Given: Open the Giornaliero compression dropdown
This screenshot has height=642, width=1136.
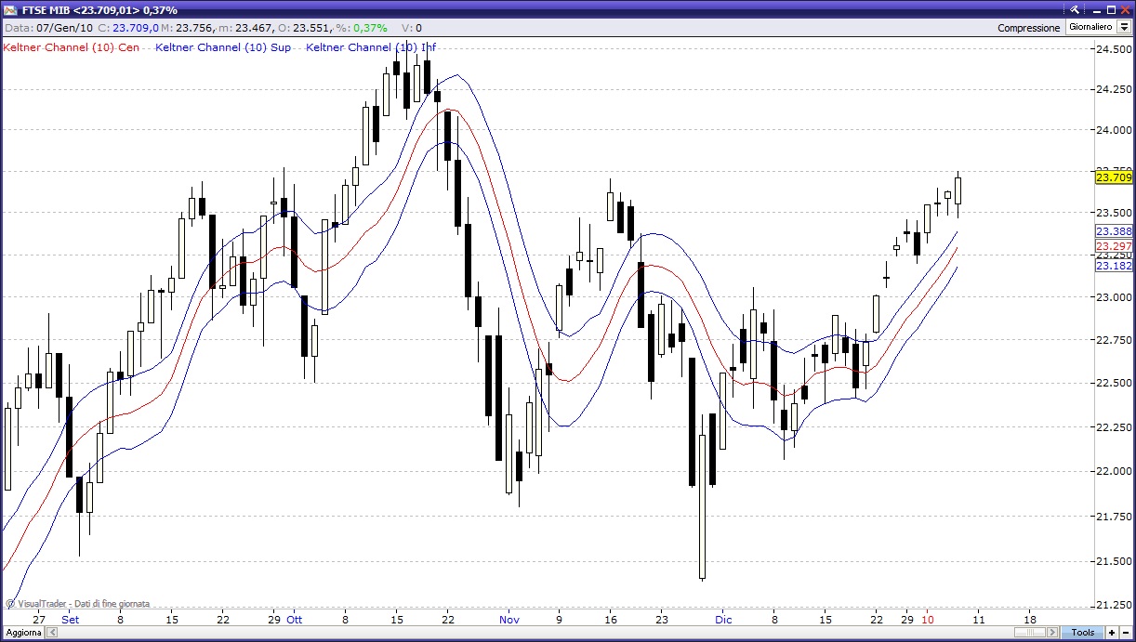Looking at the screenshot, I should [1090, 28].
